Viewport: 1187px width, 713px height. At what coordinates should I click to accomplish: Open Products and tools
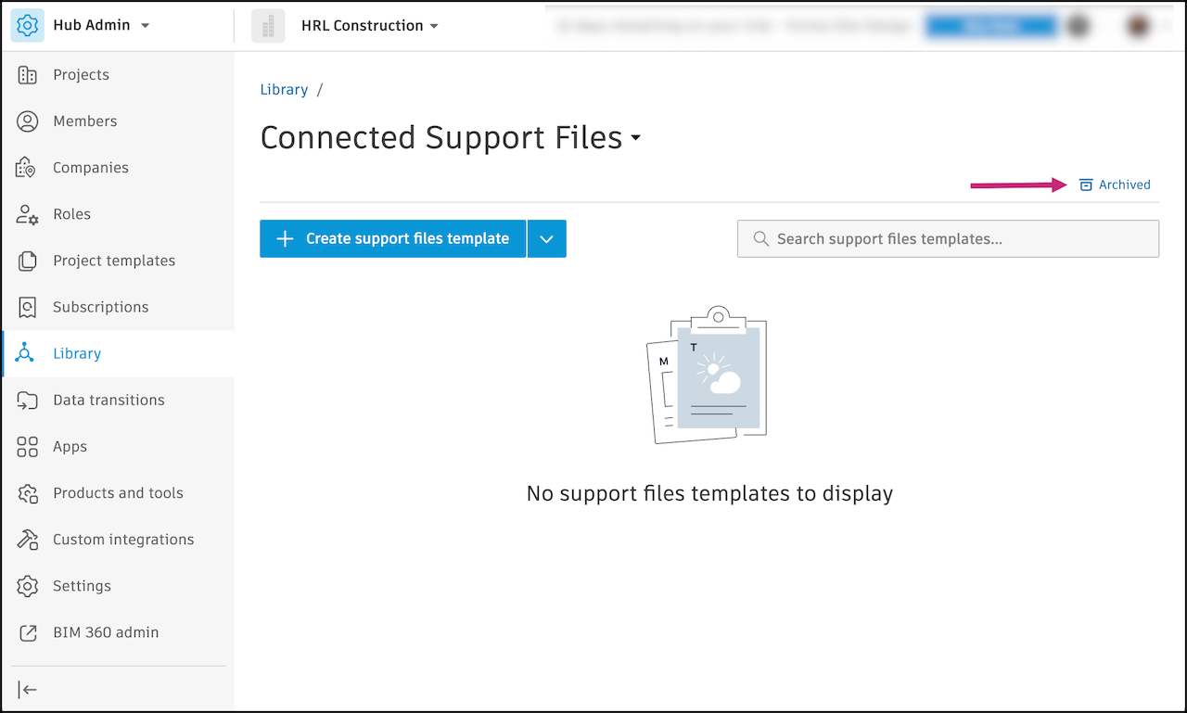point(117,492)
